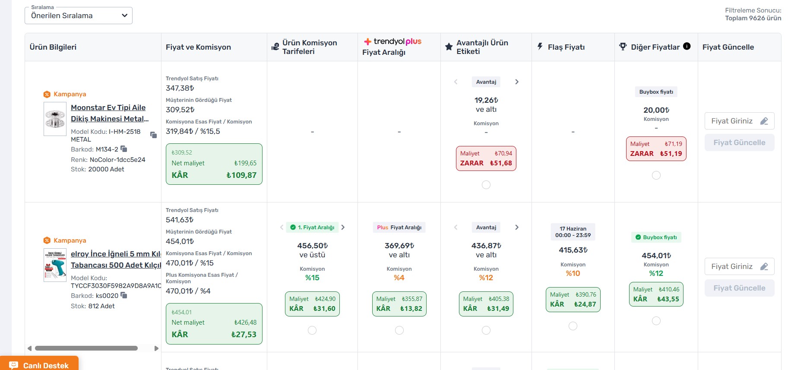Click the Canlı Destek chat icon
Viewport: 791px width, 370px height.
(13, 365)
